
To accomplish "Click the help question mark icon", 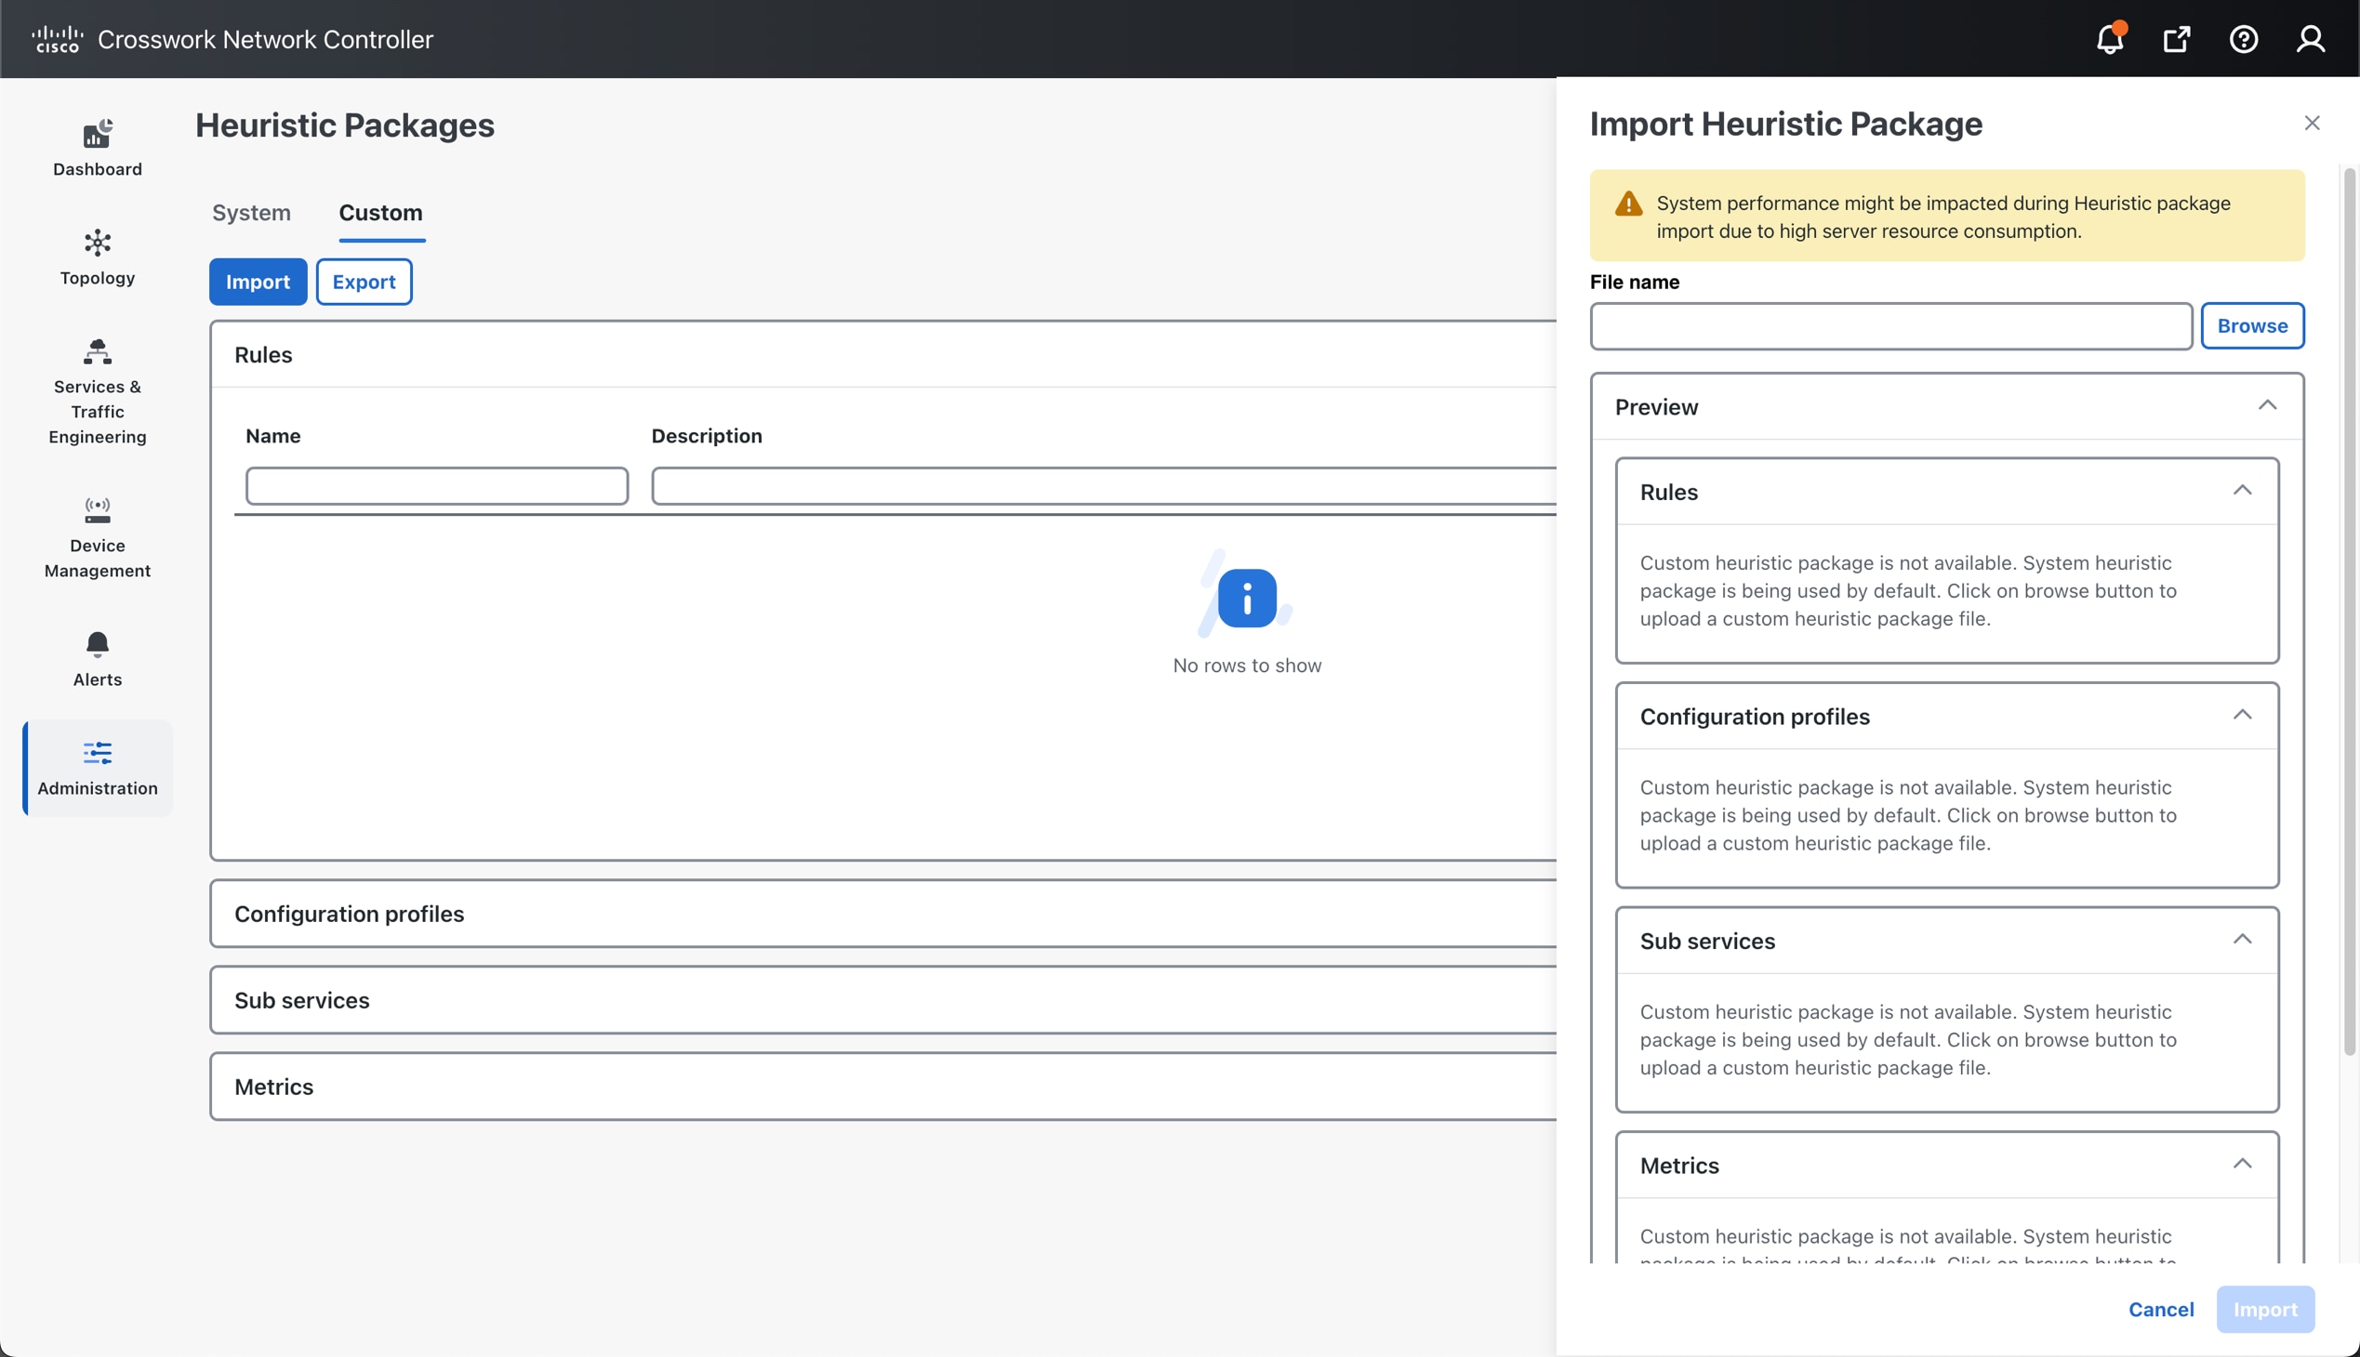I will tap(2243, 39).
